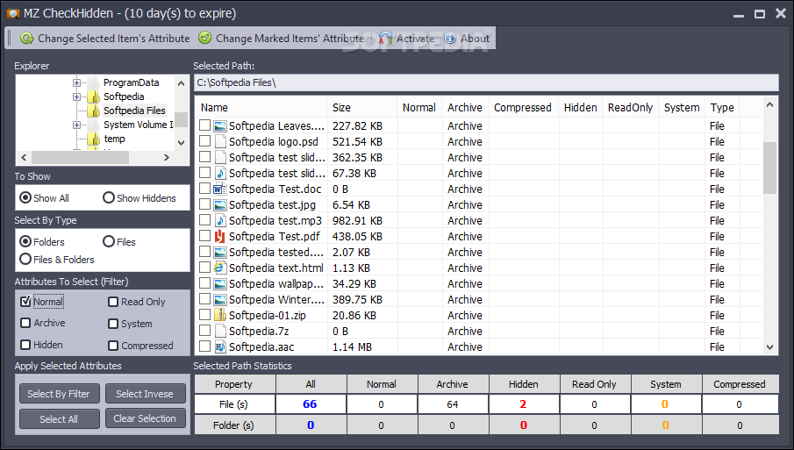Click explorer tree scroll down arrow
The width and height of the screenshot is (794, 450).
tap(182, 143)
